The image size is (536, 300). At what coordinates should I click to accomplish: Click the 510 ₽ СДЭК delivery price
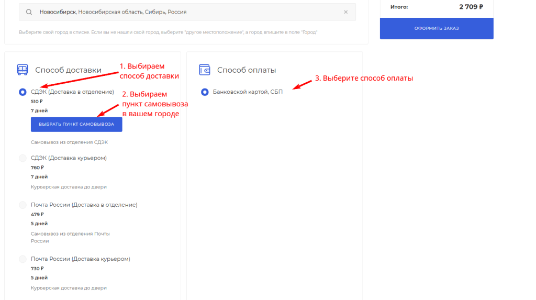37,102
